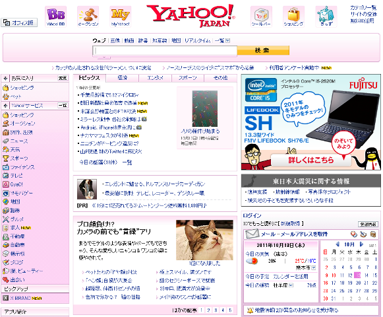Click the earthquake alert bell icon
Viewport: 383px width, 317px height.
tap(250, 310)
